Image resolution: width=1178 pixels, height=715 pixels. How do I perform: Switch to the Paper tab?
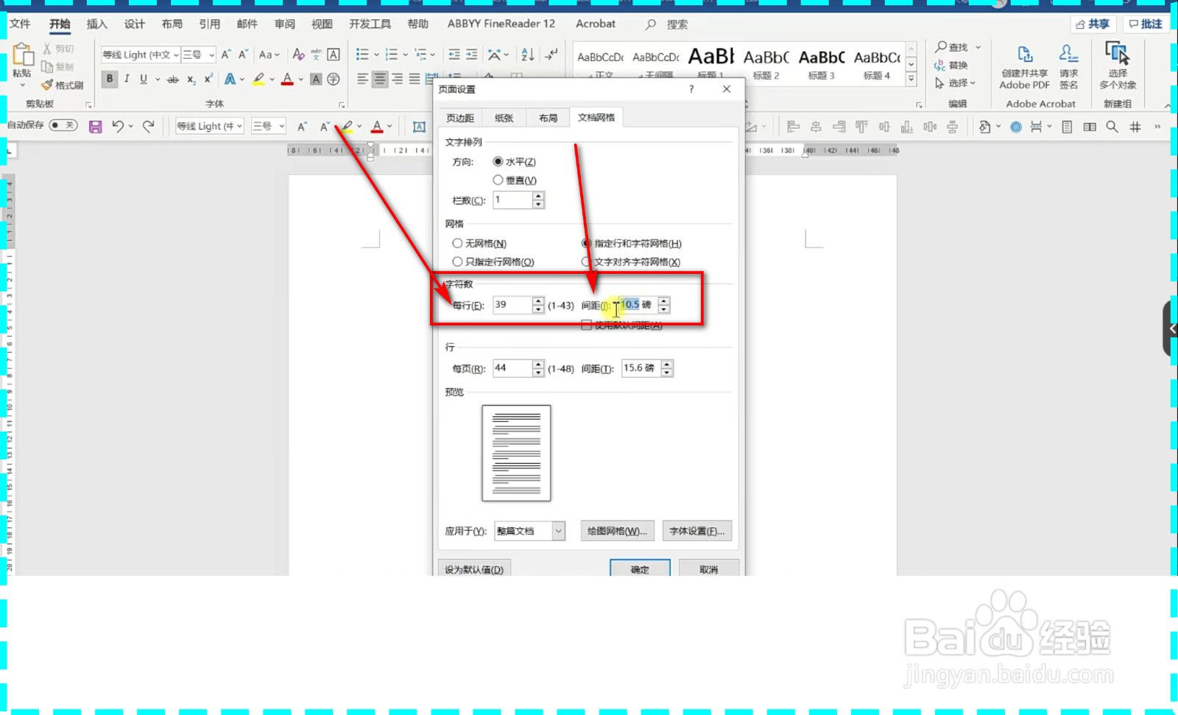pos(504,118)
